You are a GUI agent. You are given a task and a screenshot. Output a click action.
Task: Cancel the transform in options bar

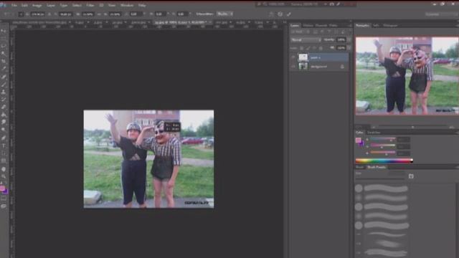coord(280,14)
